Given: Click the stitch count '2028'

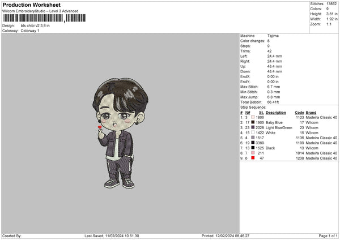Looking at the screenshot, I should coord(260,127).
